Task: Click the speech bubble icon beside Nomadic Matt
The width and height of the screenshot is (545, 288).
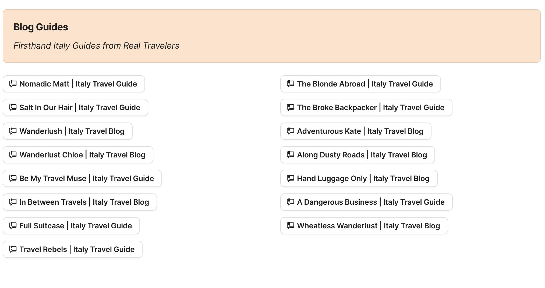Action: 13,84
